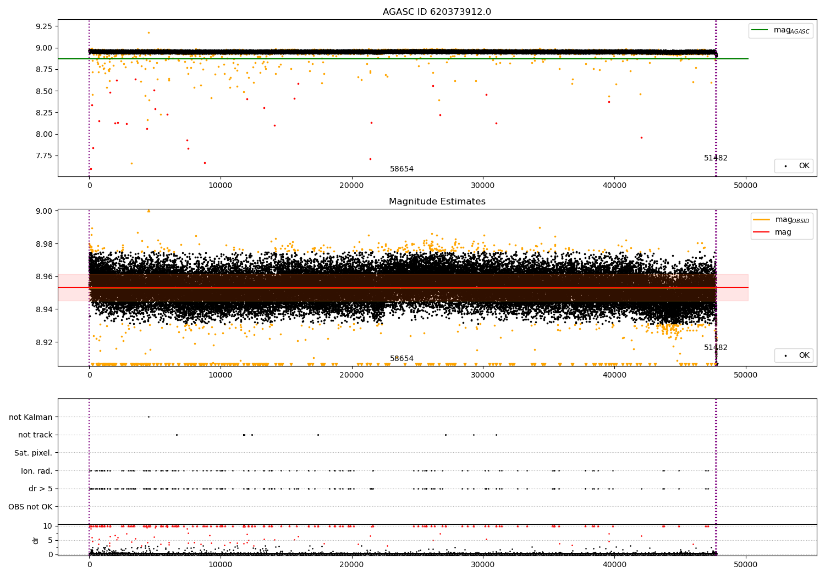The height and width of the screenshot is (577, 825).
Task: Click the 50000 x-axis tick under the bottom plot
Action: pos(746,565)
